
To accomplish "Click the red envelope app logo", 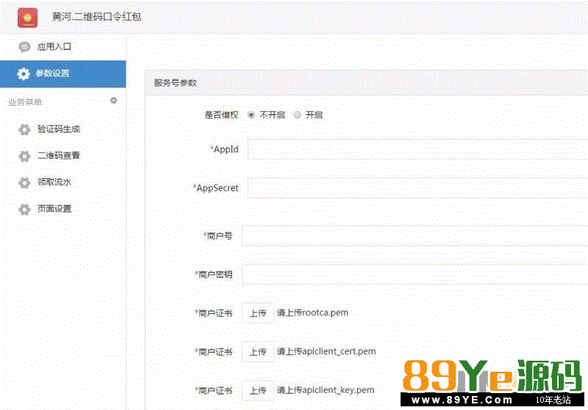I will [27, 18].
